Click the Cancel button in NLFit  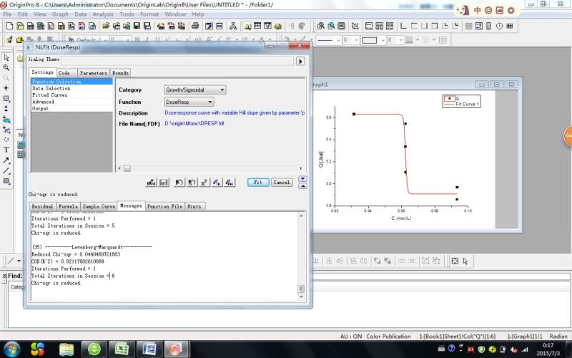pyautogui.click(x=282, y=183)
